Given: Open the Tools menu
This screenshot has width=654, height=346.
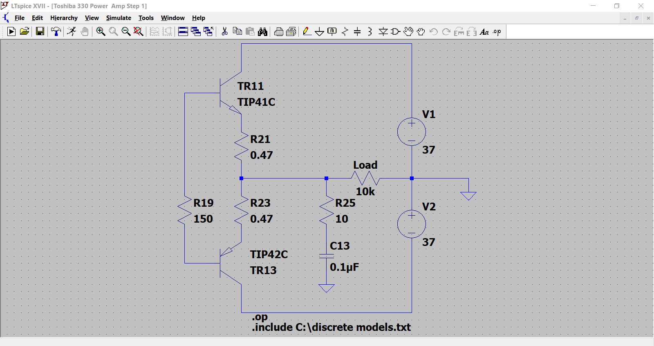Looking at the screenshot, I should click(146, 18).
